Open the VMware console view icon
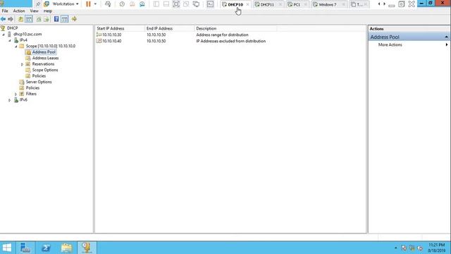451x254 pixels. tap(210, 4)
